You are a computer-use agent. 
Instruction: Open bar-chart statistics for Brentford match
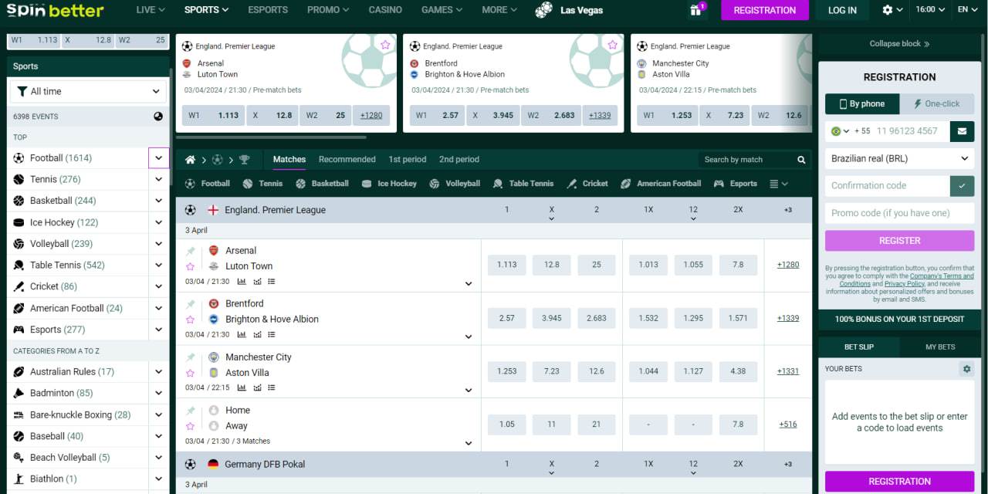tap(242, 335)
